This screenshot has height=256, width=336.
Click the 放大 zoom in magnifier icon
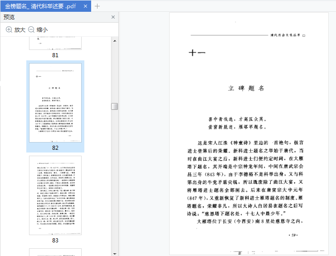[9, 30]
